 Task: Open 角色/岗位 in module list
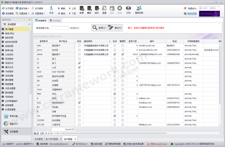pos(10,33)
